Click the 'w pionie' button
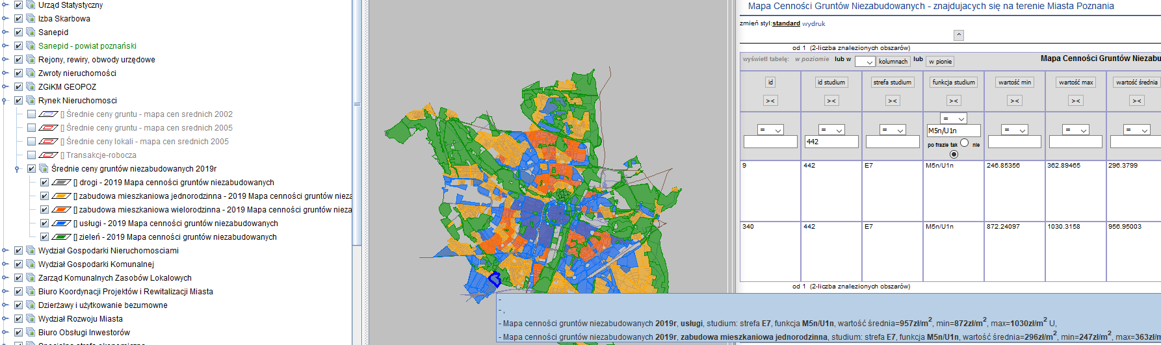This screenshot has width=1161, height=345. tap(940, 62)
